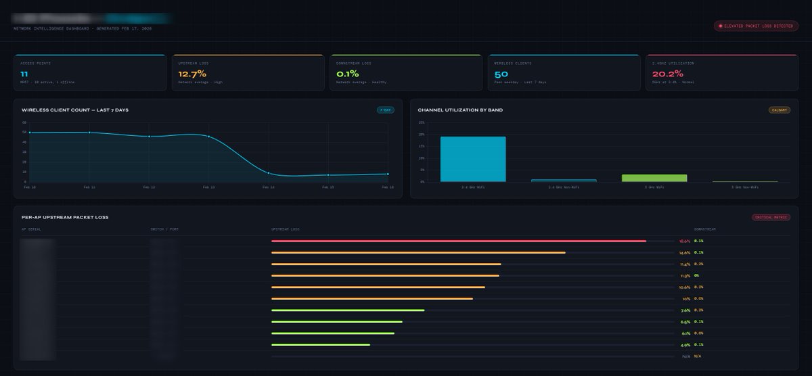
Task: Open the Downstream Loss card showing 0.1%
Action: [406, 72]
